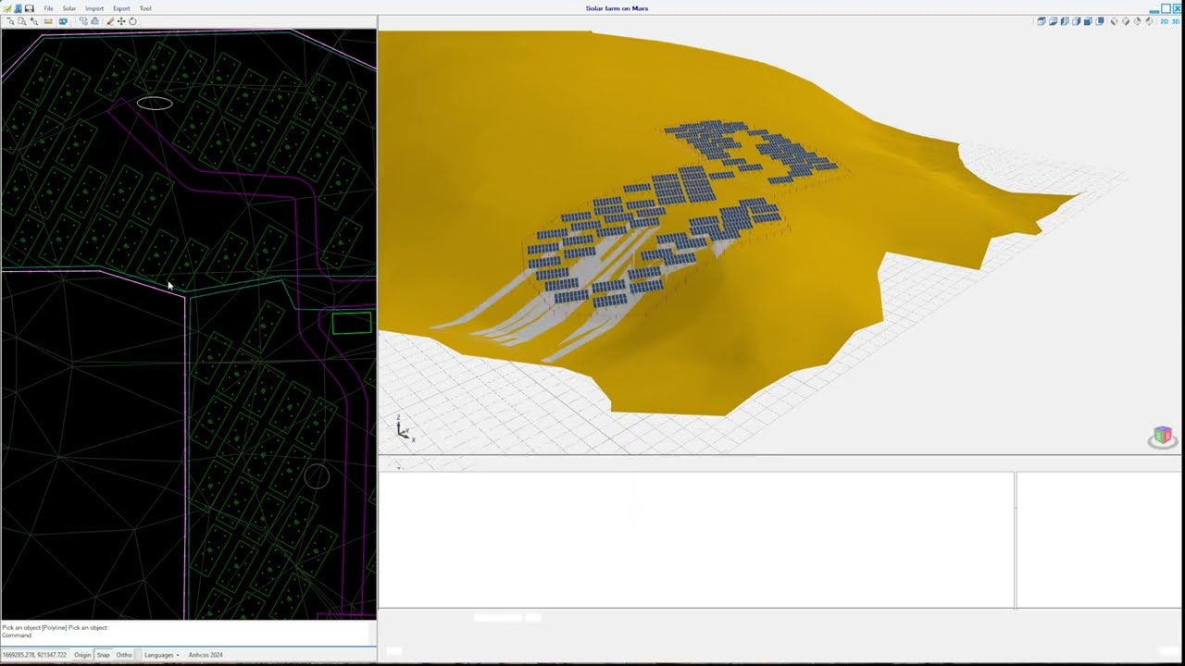Open the Tool menu

(x=145, y=8)
